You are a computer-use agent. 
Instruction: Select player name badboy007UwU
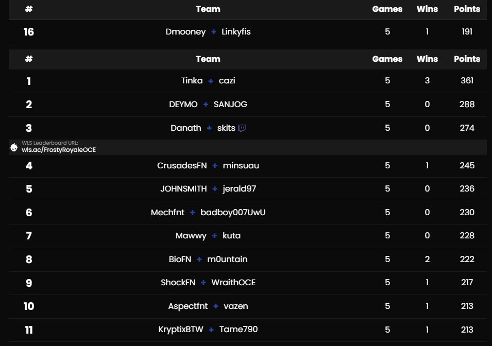click(233, 212)
